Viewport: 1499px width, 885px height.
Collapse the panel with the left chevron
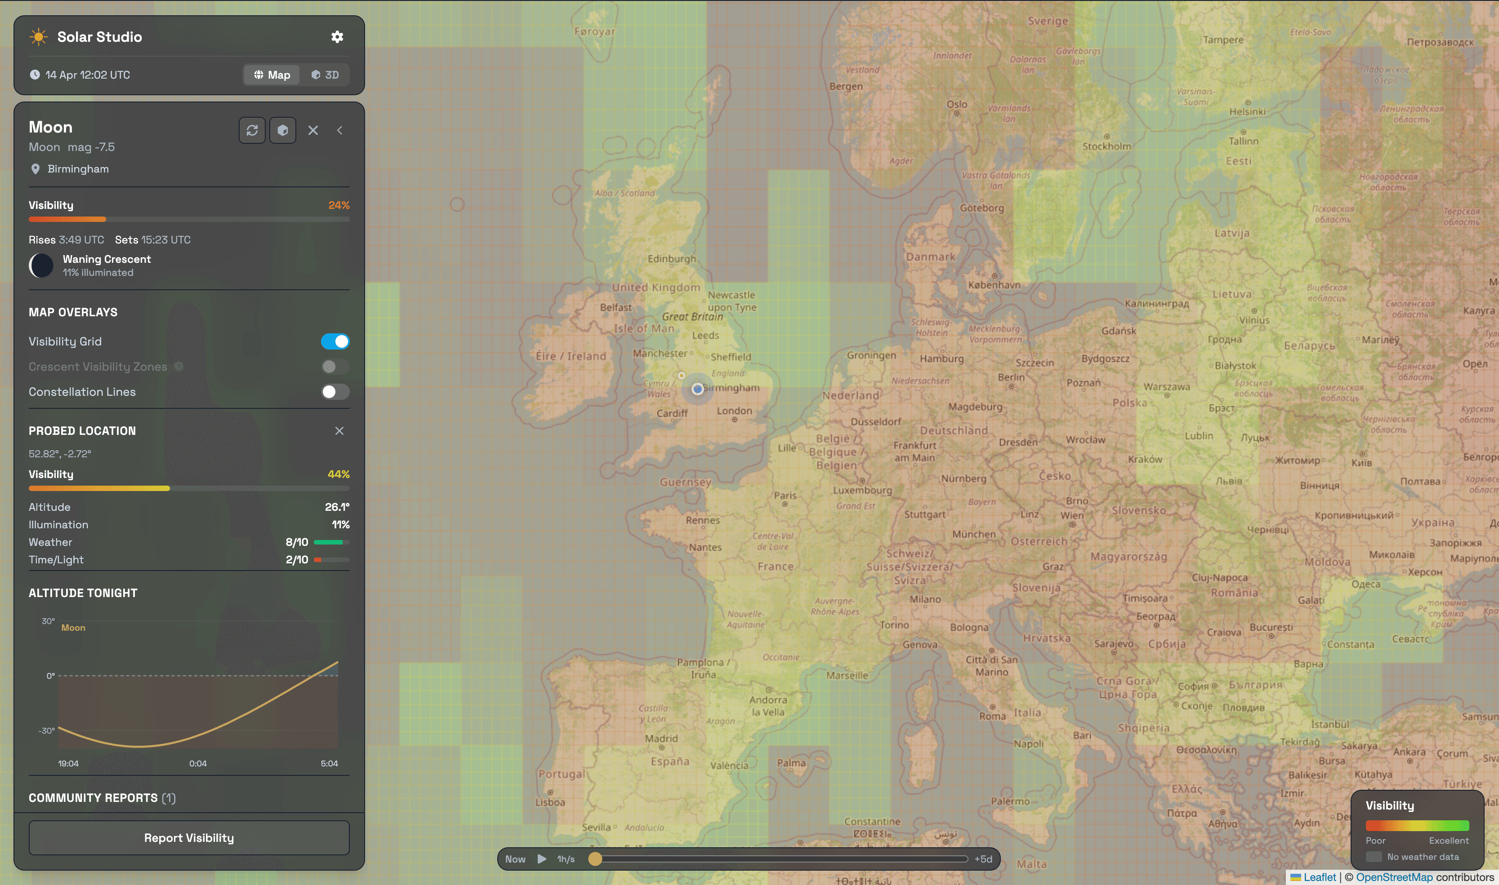339,130
